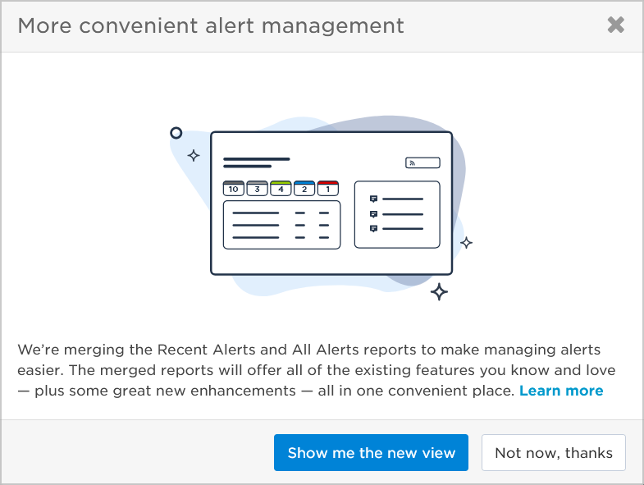Click the RSS feed icon box
Image resolution: width=644 pixels, height=485 pixels.
point(422,162)
